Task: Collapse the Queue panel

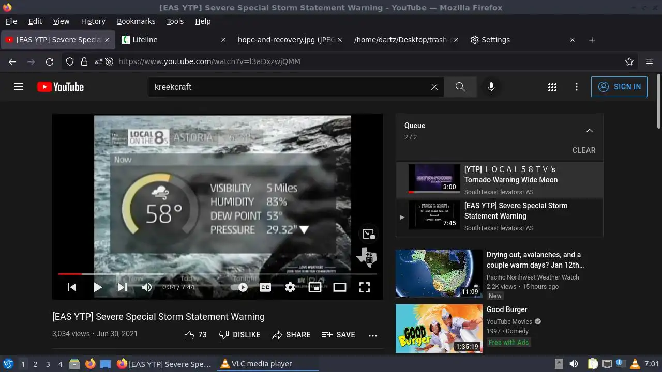Action: point(590,131)
